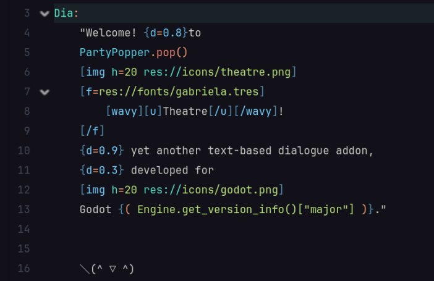434x281 pixels.
Task: Select line number 14 in gutter
Action: tap(24, 229)
